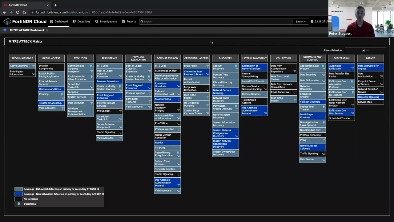Click the behavioral detection coverage legend swatch
Viewport: 394px width, 222px height.
pyautogui.click(x=19, y=189)
